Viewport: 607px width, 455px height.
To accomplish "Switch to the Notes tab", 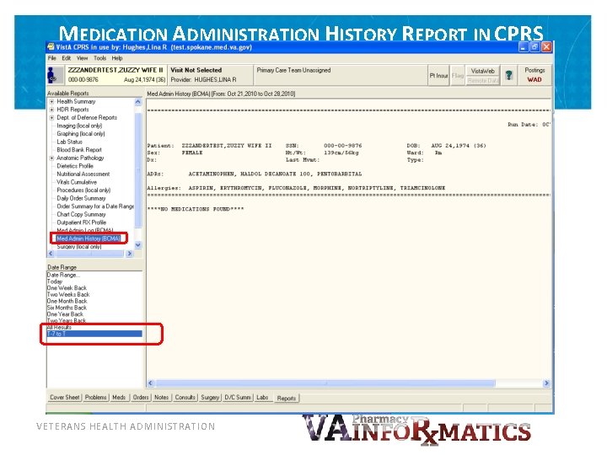I will tap(161, 398).
